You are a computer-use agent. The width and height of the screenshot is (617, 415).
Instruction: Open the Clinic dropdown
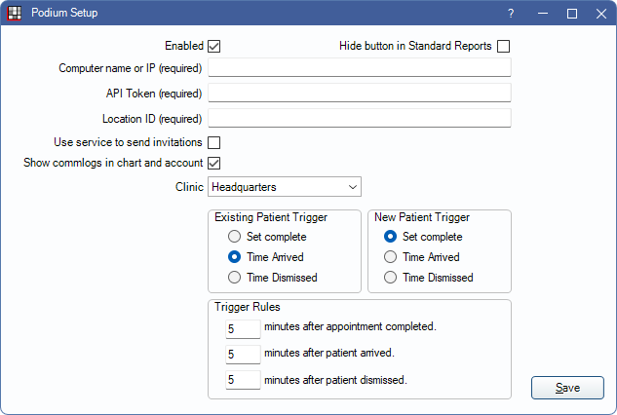(x=284, y=186)
